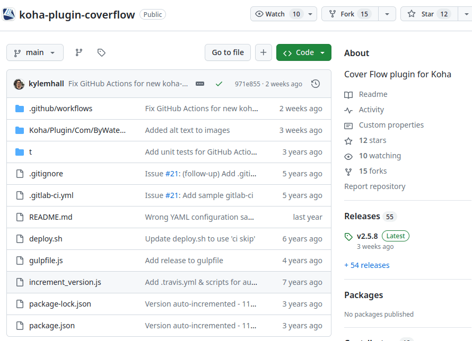The image size is (472, 341).
Task: Click the stars icon in About
Action: point(348,141)
